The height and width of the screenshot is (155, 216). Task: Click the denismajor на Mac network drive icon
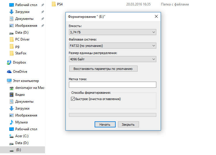[x=12, y=88]
